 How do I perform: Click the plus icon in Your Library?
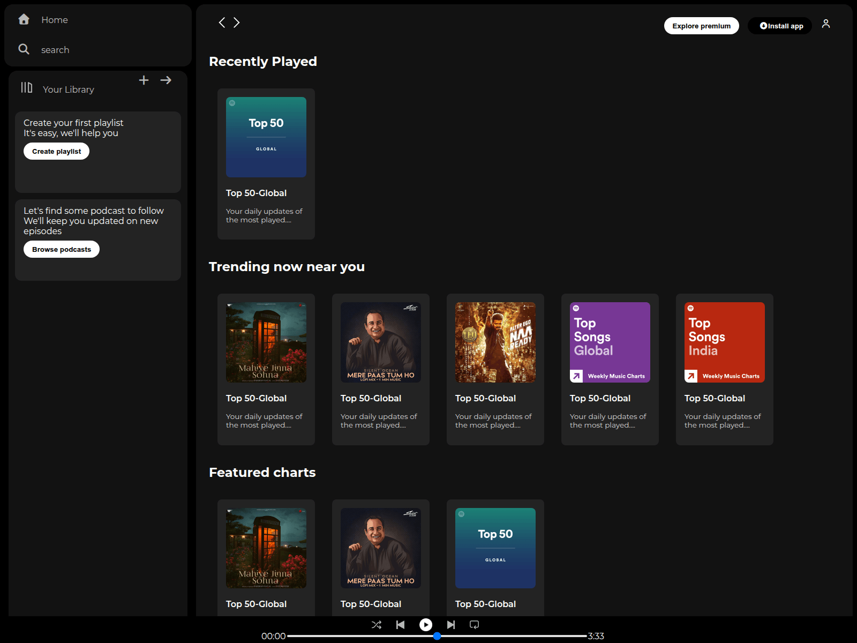144,80
